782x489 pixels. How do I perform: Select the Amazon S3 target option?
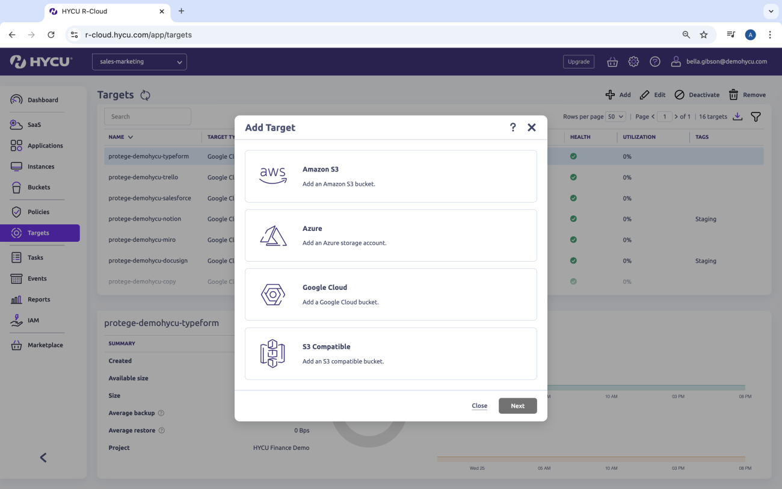click(390, 176)
